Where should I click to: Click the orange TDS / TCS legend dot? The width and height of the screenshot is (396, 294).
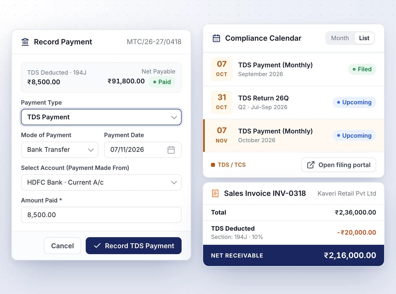pos(213,165)
